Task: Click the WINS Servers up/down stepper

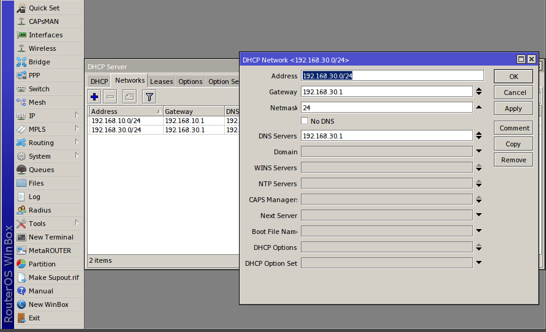Action: tap(479, 167)
